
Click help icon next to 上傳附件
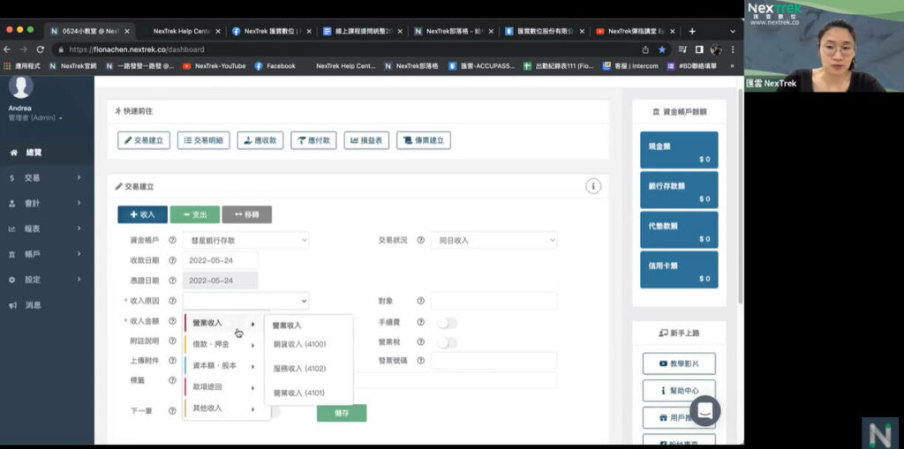click(172, 360)
